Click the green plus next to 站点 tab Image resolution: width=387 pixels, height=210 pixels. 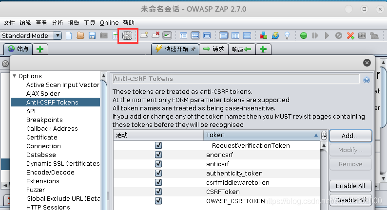[x=40, y=49]
